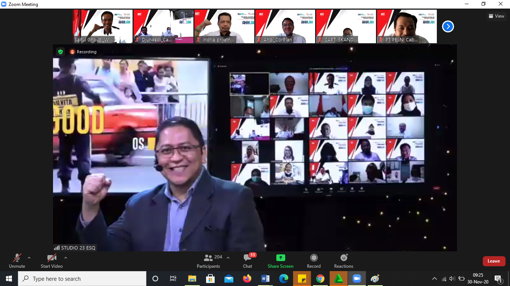Open the system volume control

pyautogui.click(x=452, y=279)
